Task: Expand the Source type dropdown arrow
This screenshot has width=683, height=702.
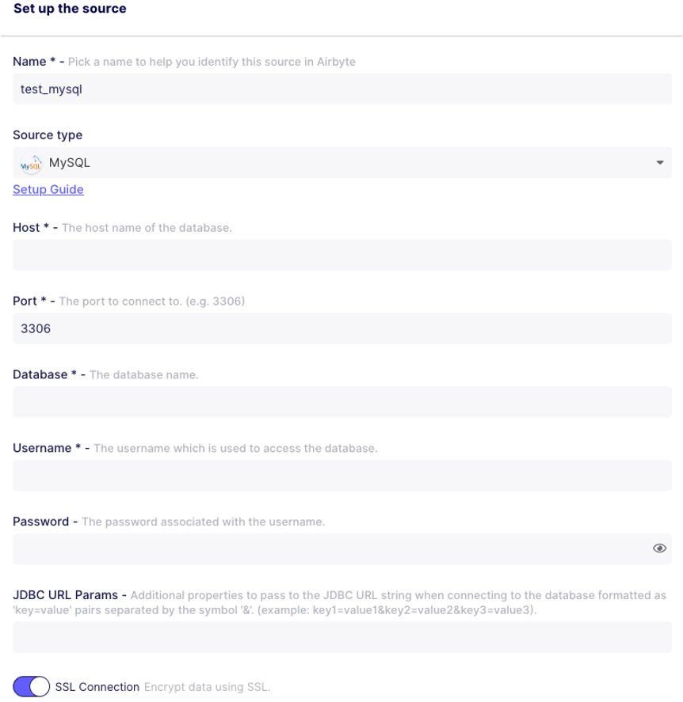Action: (659, 163)
